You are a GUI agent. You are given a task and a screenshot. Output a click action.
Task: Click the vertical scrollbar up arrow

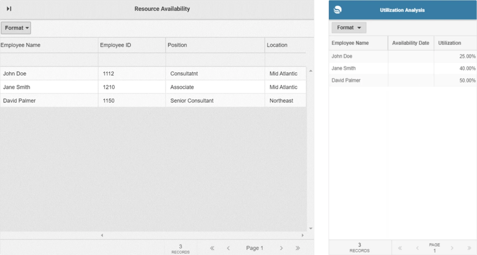point(310,70)
